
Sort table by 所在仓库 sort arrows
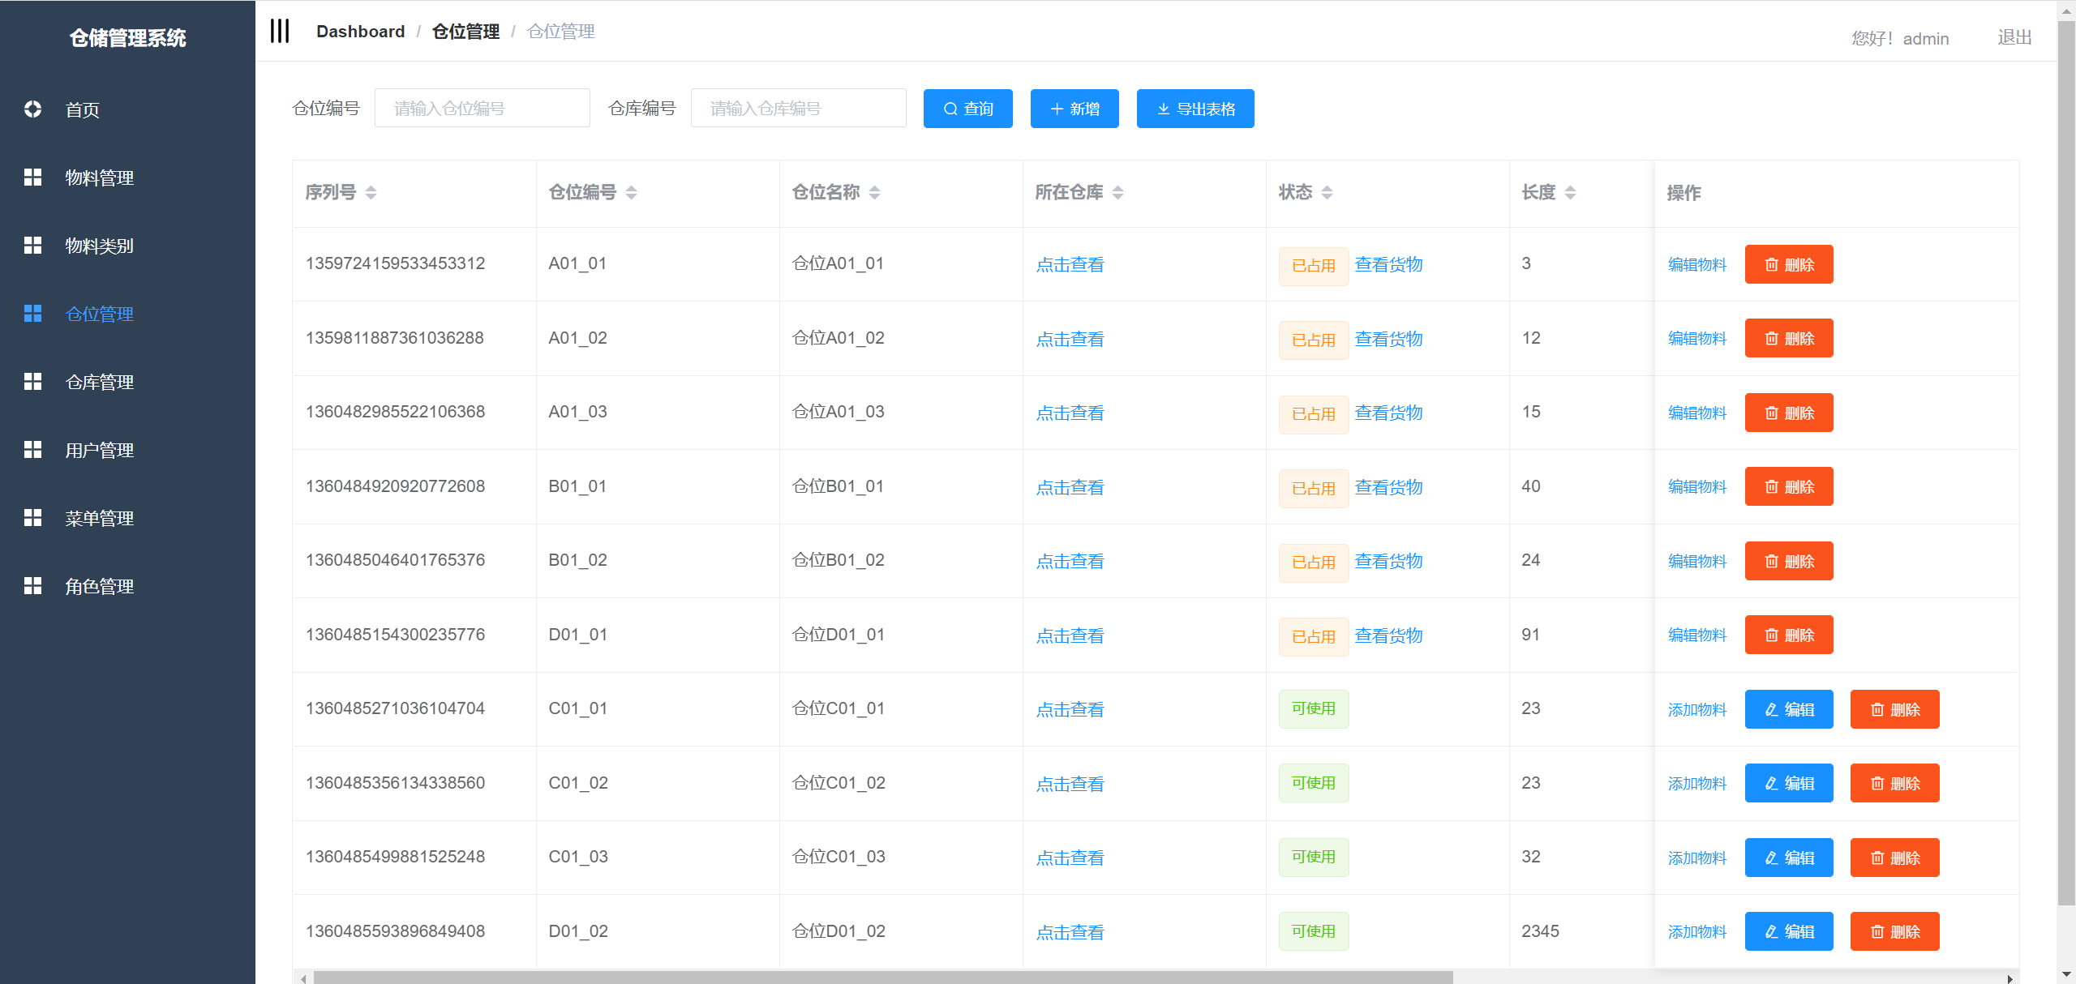(x=1117, y=192)
